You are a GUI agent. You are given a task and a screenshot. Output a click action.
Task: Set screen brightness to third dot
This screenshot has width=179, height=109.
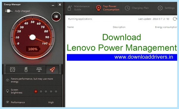(x=46, y=92)
